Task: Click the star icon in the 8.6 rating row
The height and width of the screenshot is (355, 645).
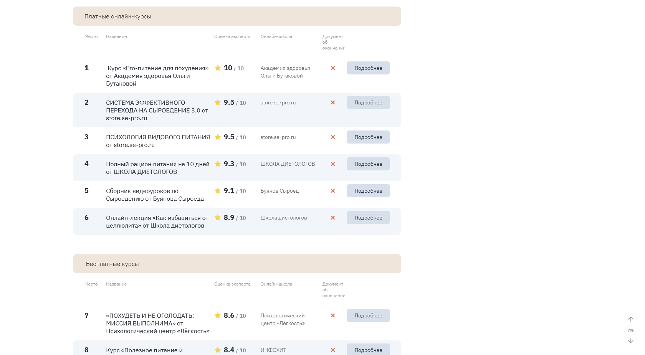Action: (x=218, y=315)
